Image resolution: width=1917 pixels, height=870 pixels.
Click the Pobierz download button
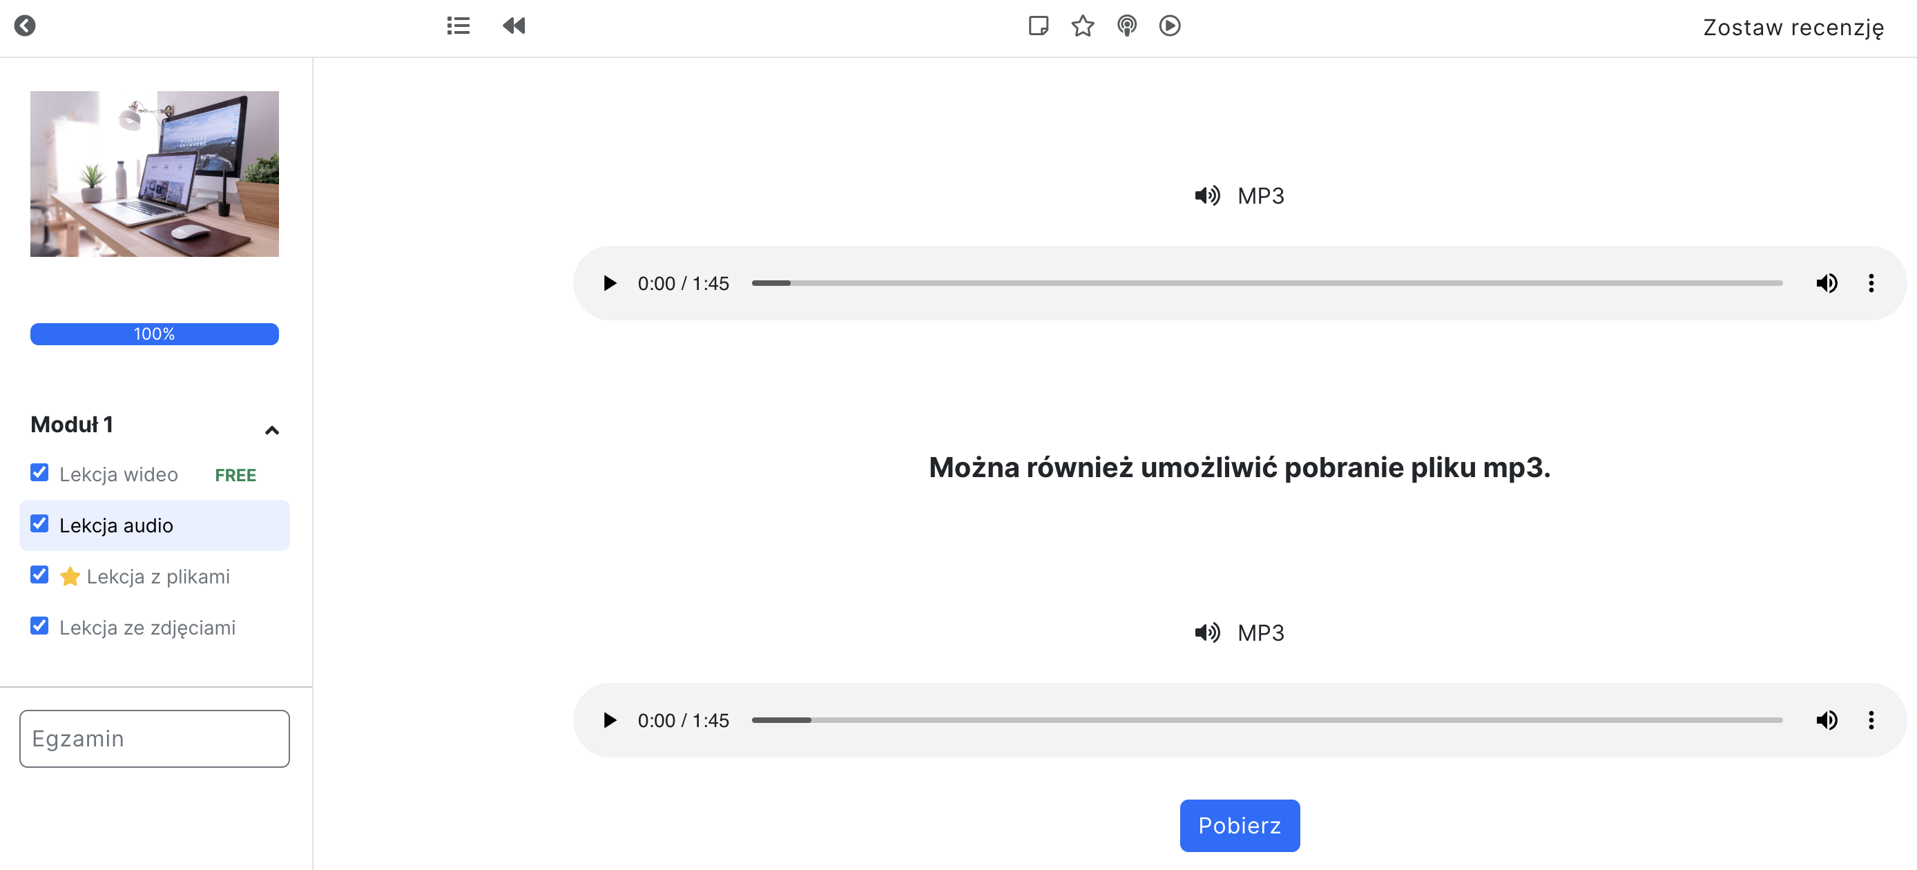(x=1239, y=825)
